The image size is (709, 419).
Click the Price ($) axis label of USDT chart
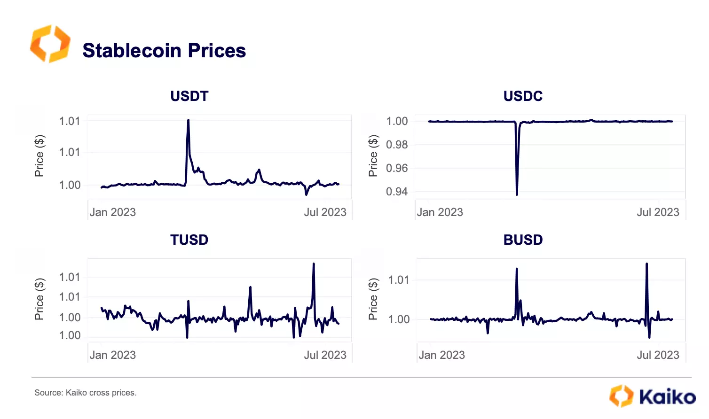[39, 155]
